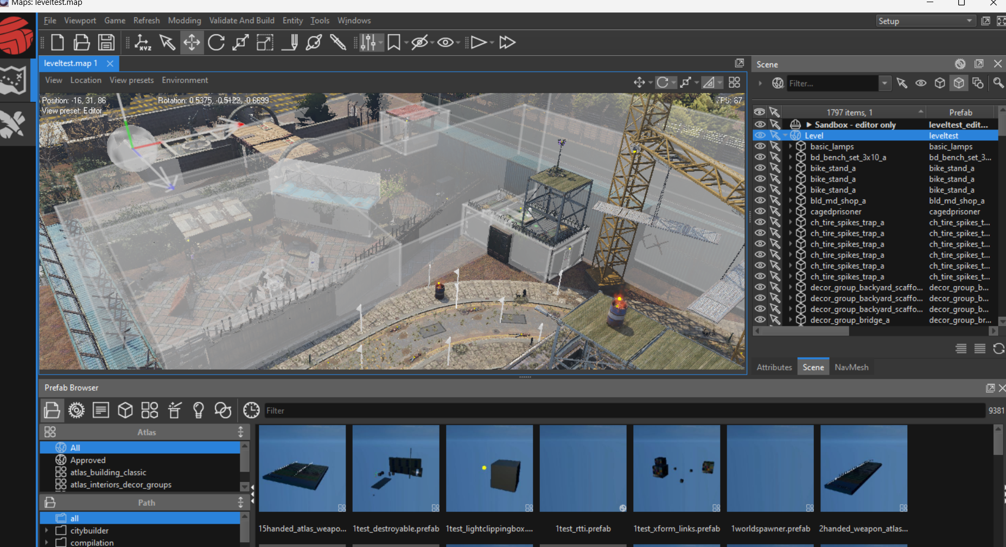Toggle visibility of bld_md_shop_a

point(760,201)
